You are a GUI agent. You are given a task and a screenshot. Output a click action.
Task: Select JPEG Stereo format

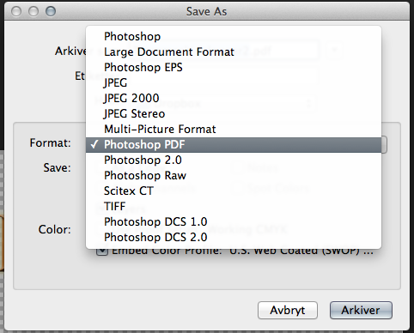click(234, 113)
